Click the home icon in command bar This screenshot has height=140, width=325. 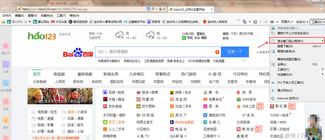click(244, 22)
